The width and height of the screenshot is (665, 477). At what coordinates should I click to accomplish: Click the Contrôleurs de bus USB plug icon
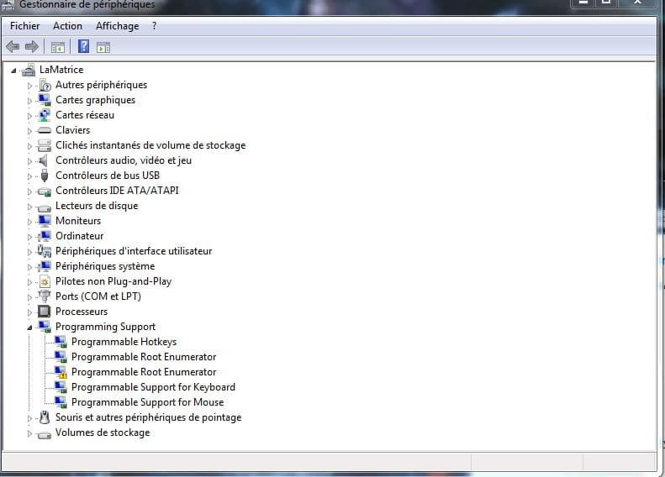[45, 176]
